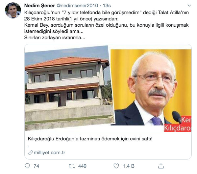Click the 1,4 B likes count

point(129,166)
